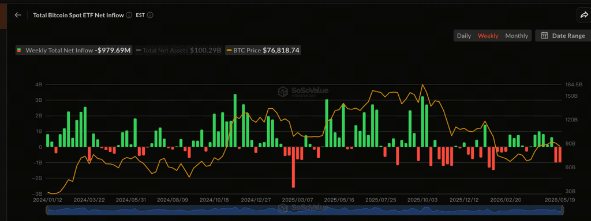Click the $100.29B total net assets value
Screen dimensions: 591x221
pyautogui.click(x=205, y=51)
